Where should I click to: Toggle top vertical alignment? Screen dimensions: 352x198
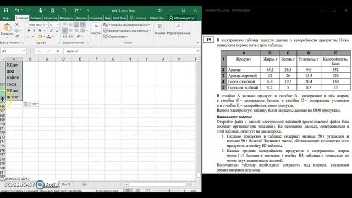coord(65,25)
